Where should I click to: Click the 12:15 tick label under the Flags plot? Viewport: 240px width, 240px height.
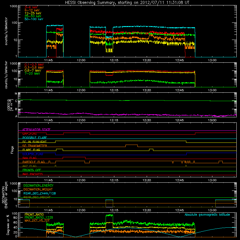point(114,180)
